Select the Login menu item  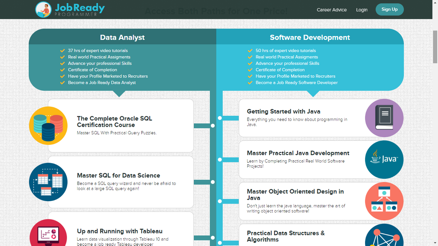362,10
